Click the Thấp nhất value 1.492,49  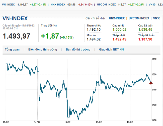tap(119, 39)
